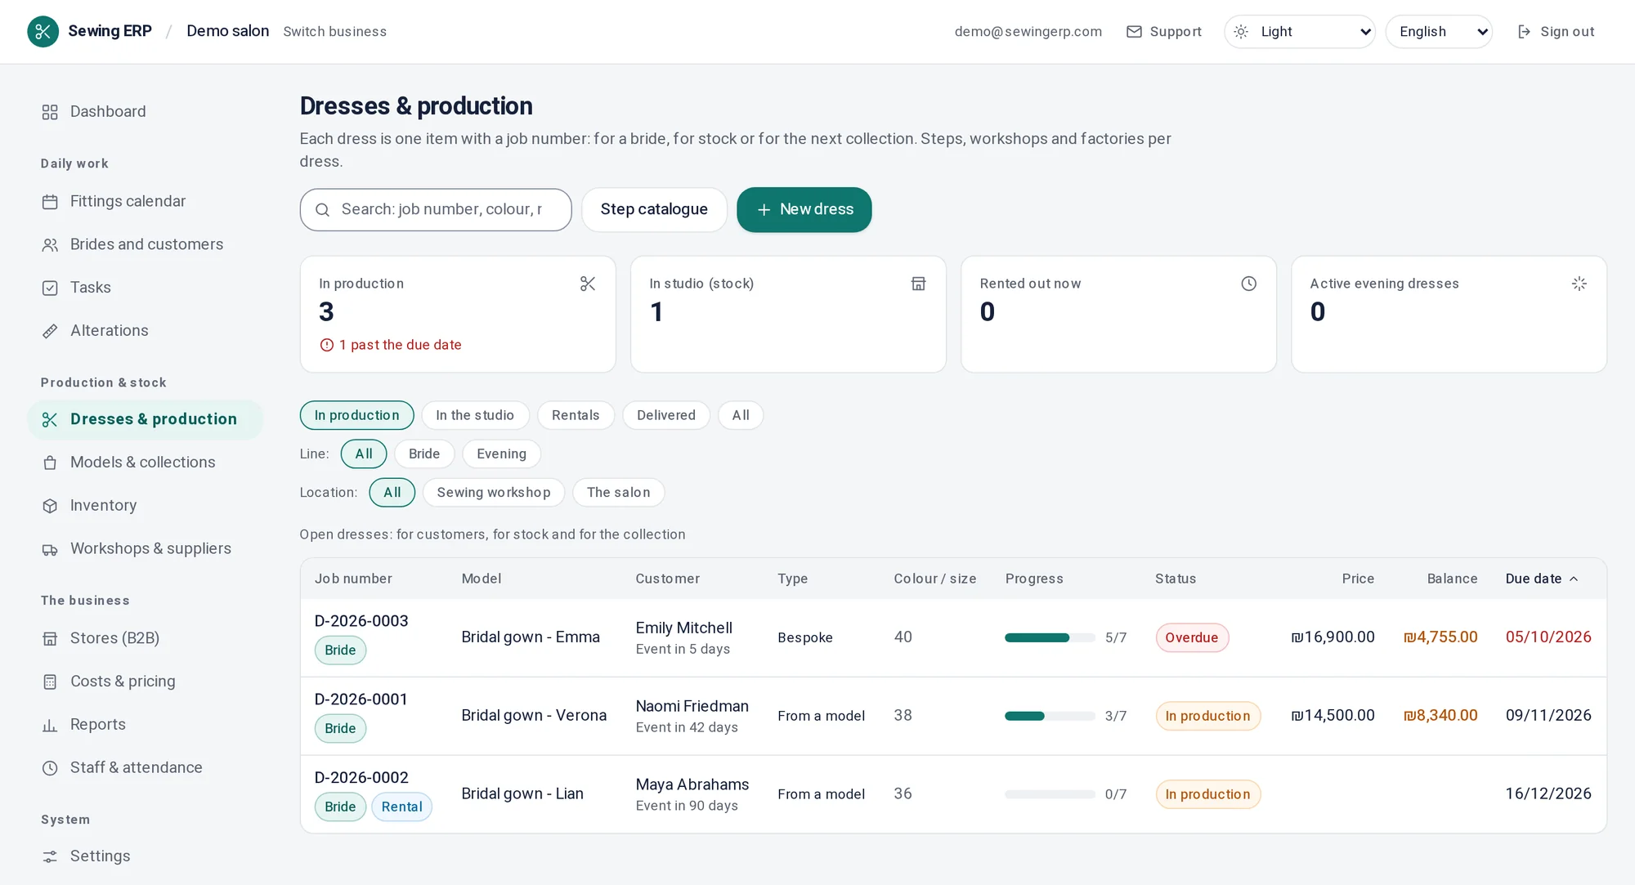
Task: Open Inventory via its box icon
Action: (x=50, y=506)
